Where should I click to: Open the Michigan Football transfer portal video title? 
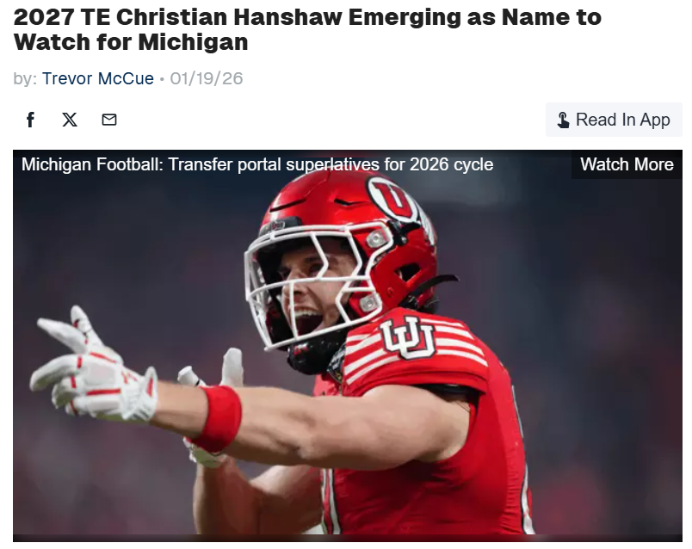click(257, 164)
